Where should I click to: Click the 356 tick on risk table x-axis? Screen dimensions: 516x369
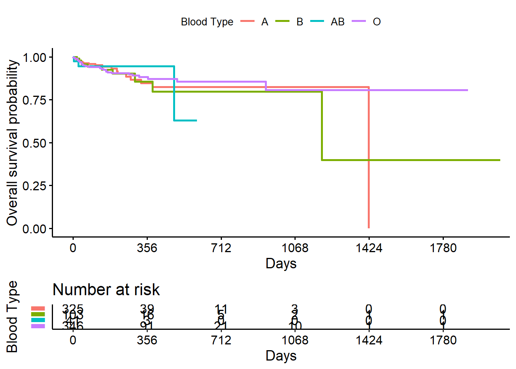[x=147, y=340]
